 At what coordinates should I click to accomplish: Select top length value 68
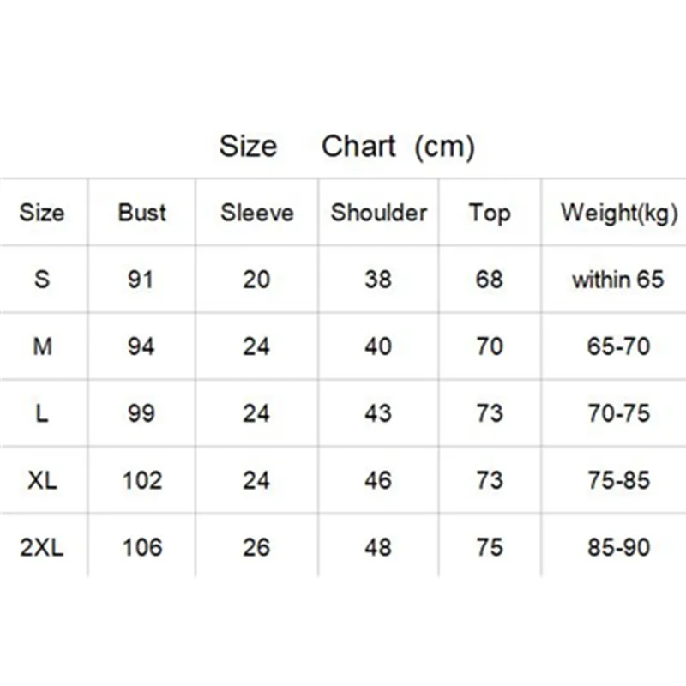[x=489, y=280]
